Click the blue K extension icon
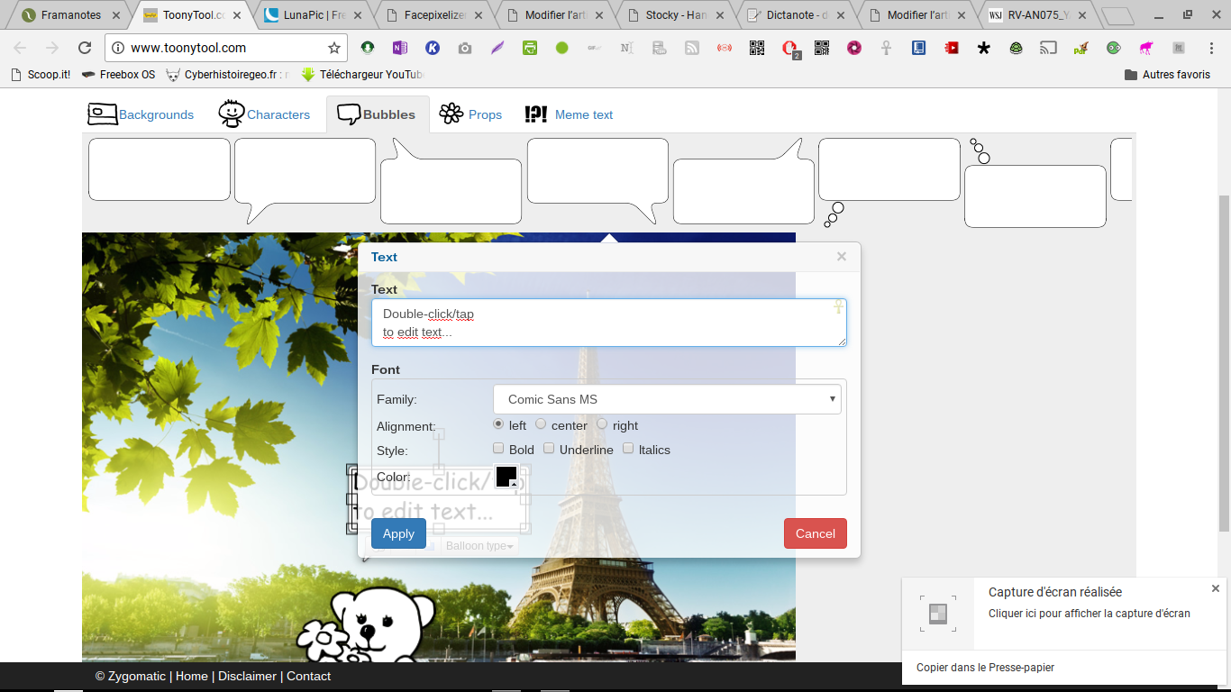1231x692 pixels. tap(433, 48)
